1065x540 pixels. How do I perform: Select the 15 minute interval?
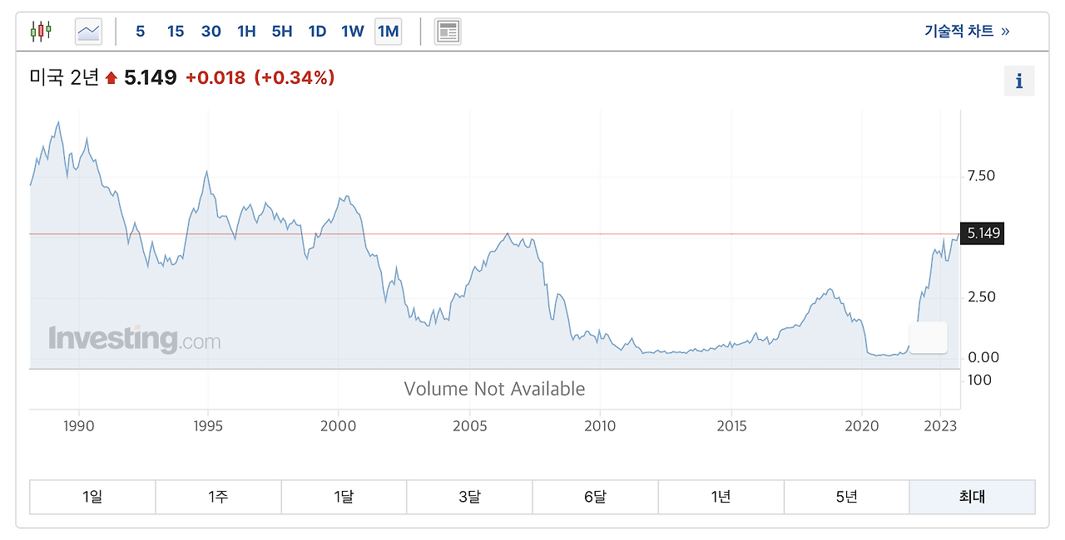[176, 32]
